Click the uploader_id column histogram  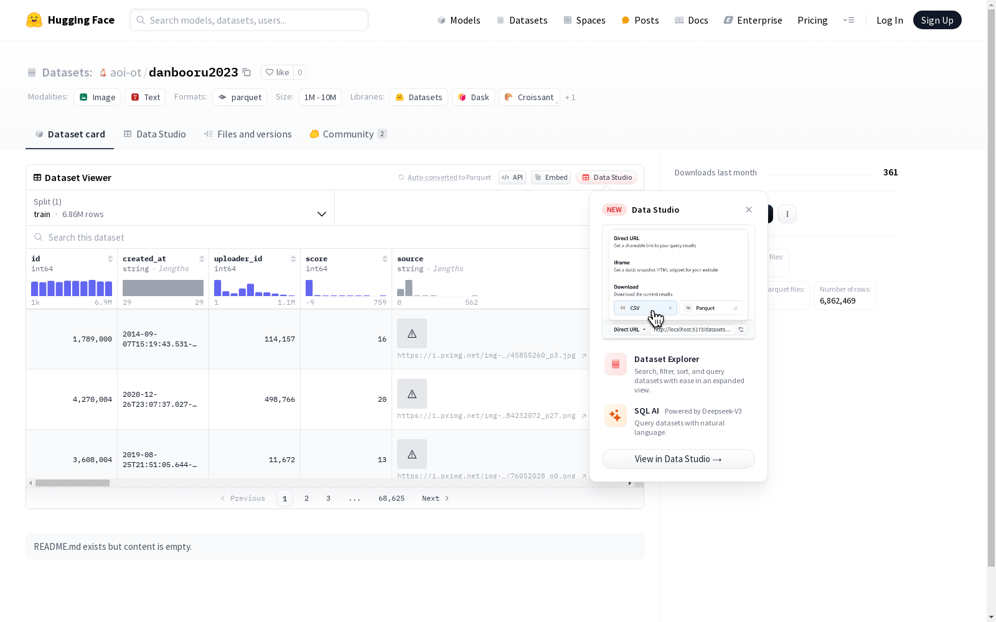tap(255, 287)
